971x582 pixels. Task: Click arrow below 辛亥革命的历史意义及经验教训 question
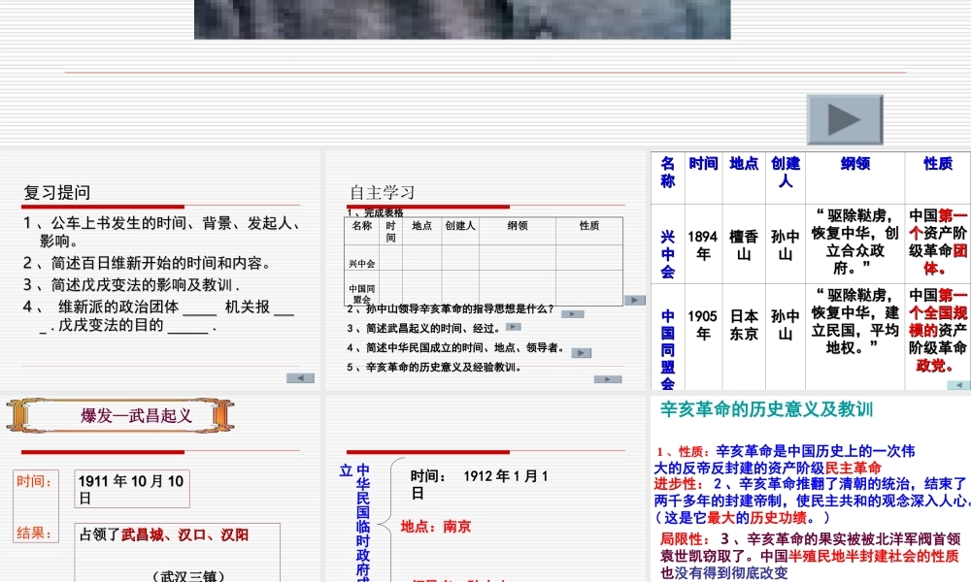[x=608, y=379]
